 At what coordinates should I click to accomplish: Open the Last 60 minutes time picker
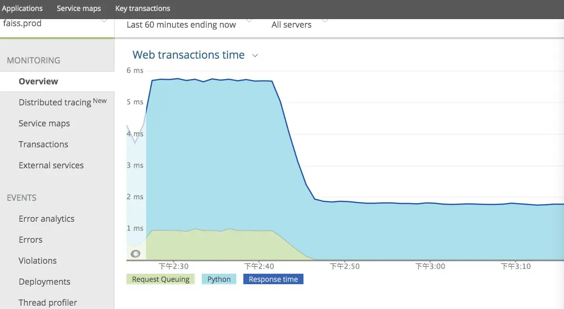pyautogui.click(x=189, y=24)
